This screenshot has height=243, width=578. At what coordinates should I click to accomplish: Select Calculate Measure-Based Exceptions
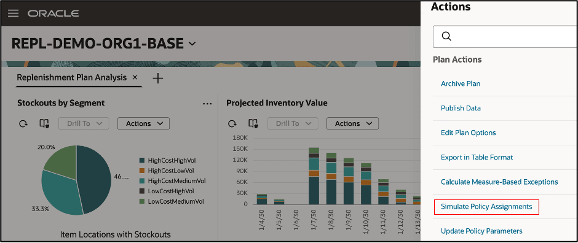click(x=499, y=182)
